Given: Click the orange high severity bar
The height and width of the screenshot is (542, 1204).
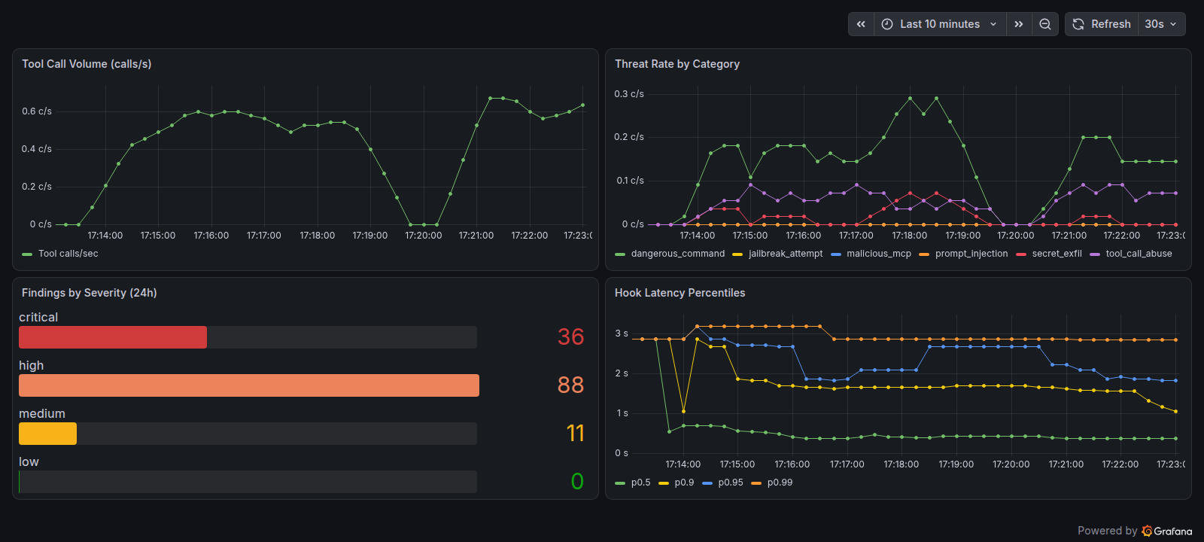Looking at the screenshot, I should pyautogui.click(x=249, y=385).
